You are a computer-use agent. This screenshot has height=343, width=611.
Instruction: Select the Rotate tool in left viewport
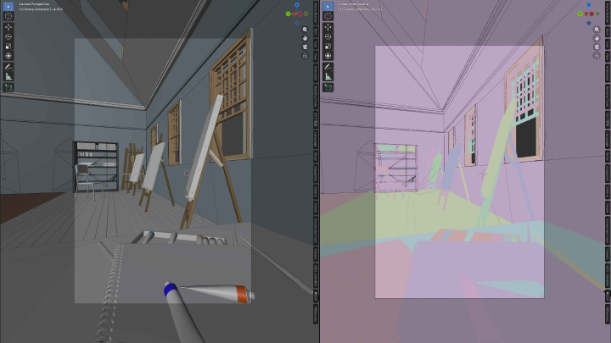(8, 36)
